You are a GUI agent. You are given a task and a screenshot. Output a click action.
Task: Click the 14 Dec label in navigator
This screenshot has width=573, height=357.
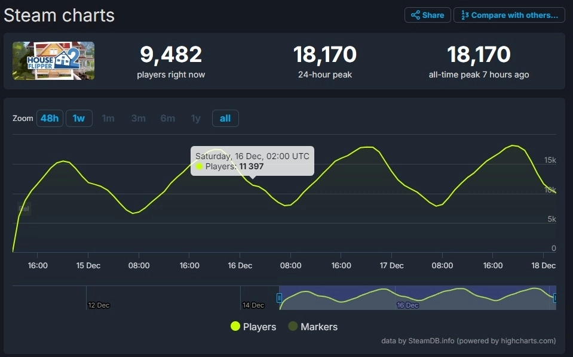coord(253,305)
